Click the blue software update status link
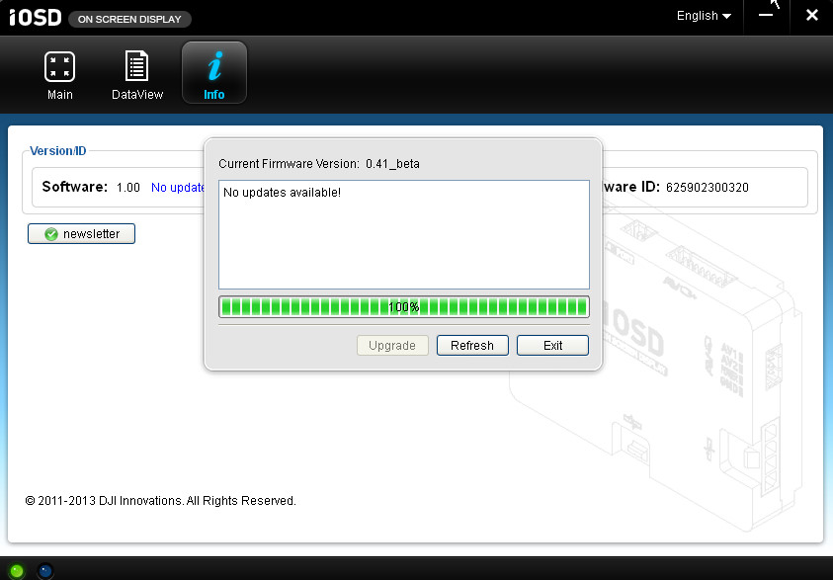The height and width of the screenshot is (580, 833). pos(178,187)
